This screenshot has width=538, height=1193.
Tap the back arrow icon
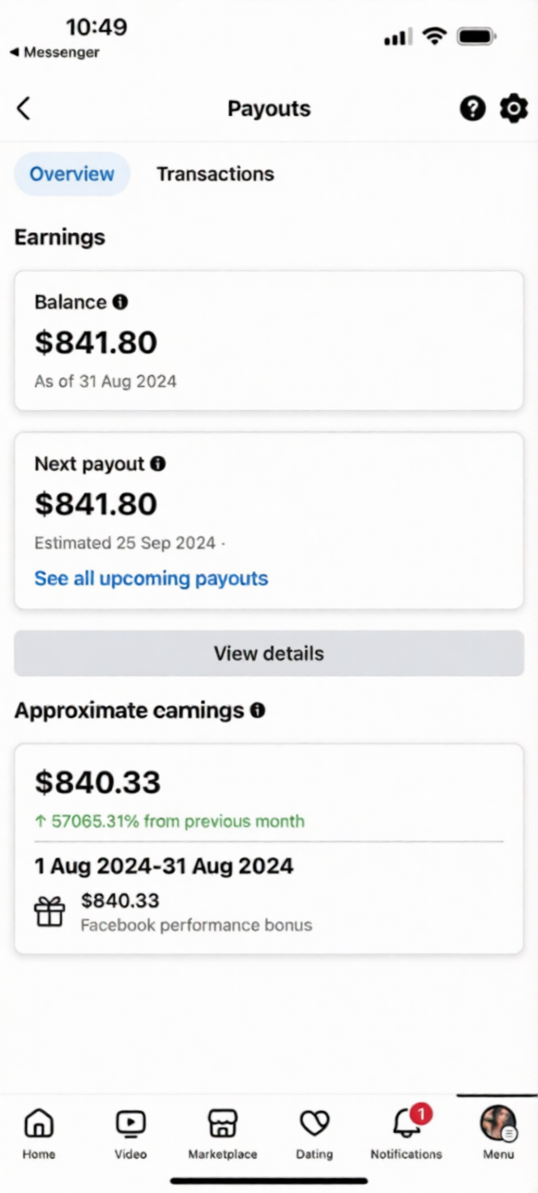(24, 109)
